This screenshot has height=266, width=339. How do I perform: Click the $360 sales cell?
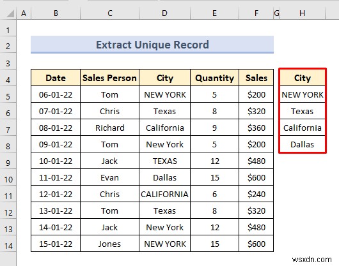point(256,128)
